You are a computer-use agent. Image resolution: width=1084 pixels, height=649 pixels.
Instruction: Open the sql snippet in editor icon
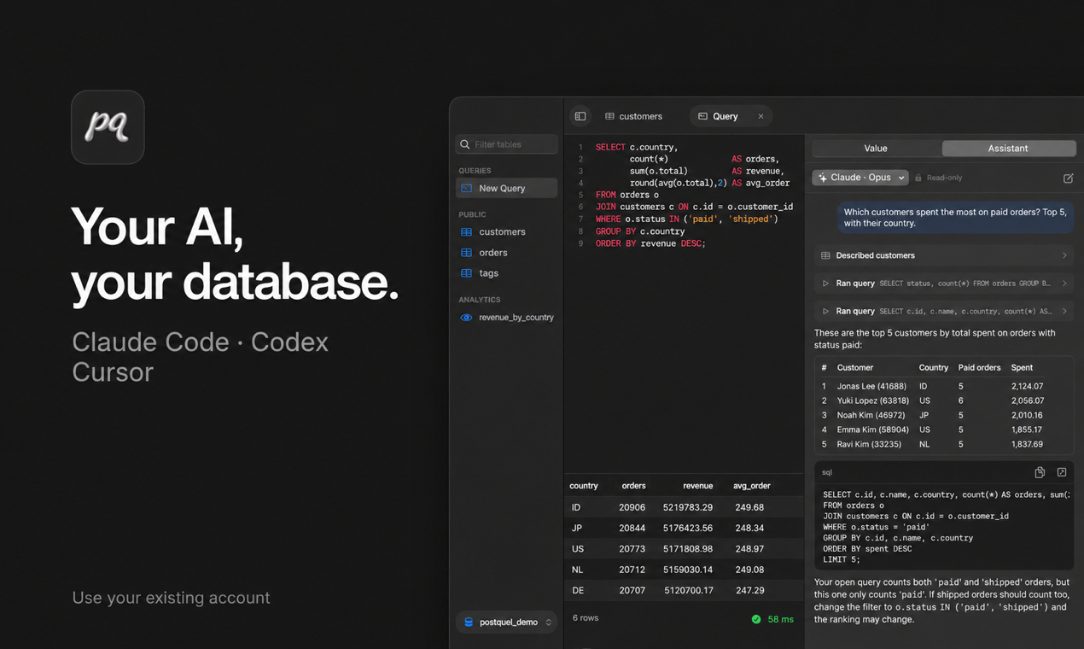tap(1062, 472)
